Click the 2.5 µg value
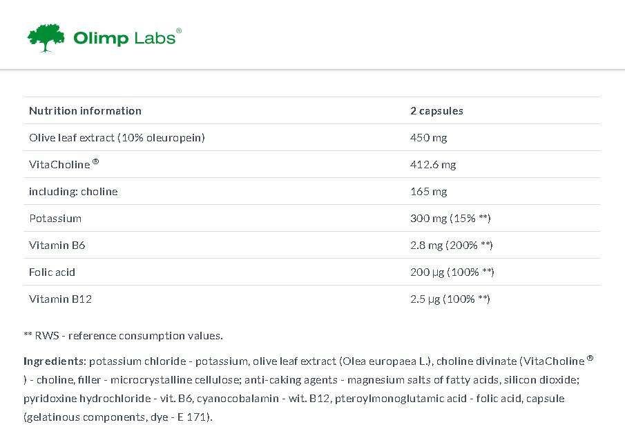 pyautogui.click(x=450, y=299)
